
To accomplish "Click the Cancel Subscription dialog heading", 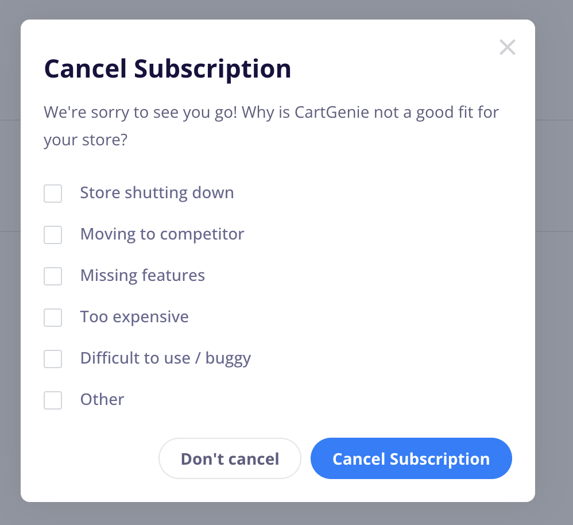I will click(x=168, y=69).
